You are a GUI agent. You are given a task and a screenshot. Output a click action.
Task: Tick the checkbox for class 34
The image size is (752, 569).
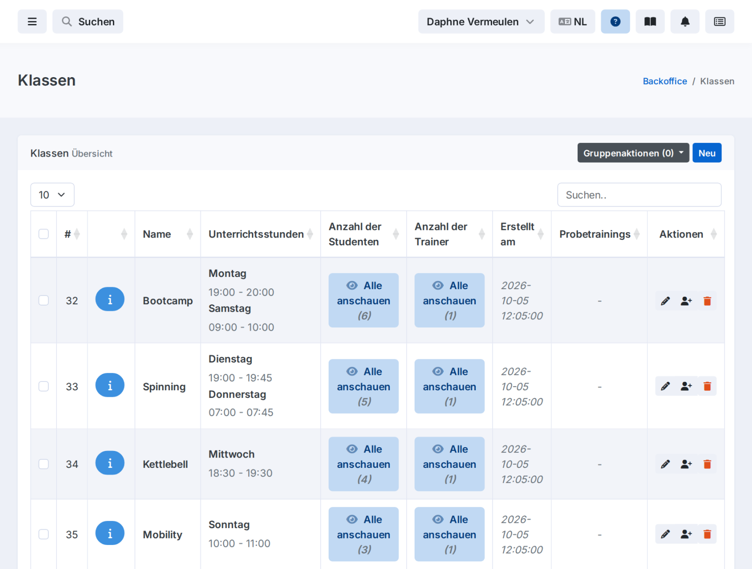point(44,464)
